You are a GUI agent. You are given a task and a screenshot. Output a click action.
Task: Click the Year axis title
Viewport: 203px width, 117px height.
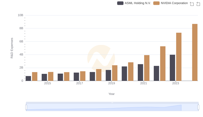[111, 94]
